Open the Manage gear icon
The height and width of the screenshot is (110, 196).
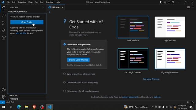pos(4,97)
